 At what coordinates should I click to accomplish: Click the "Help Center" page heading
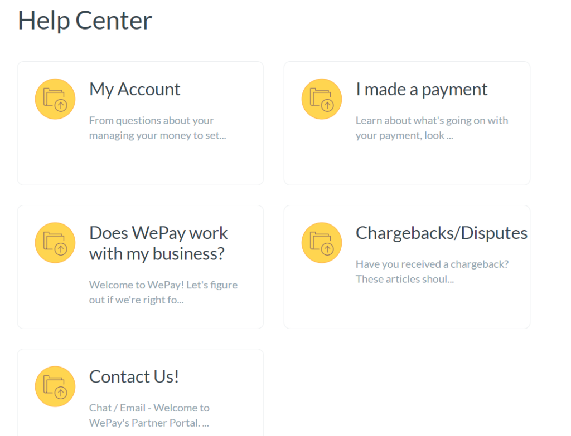85,21
